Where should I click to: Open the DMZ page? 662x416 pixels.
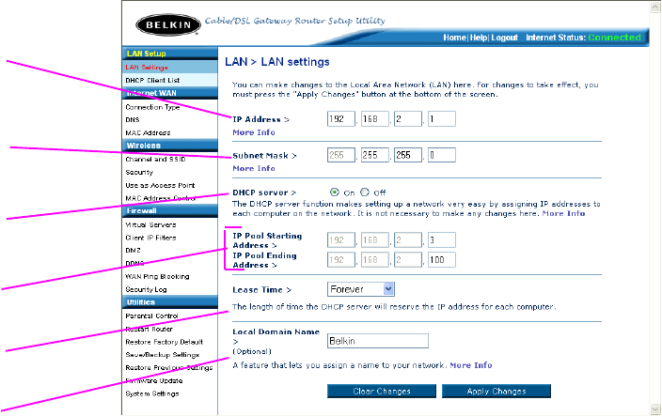click(x=133, y=250)
